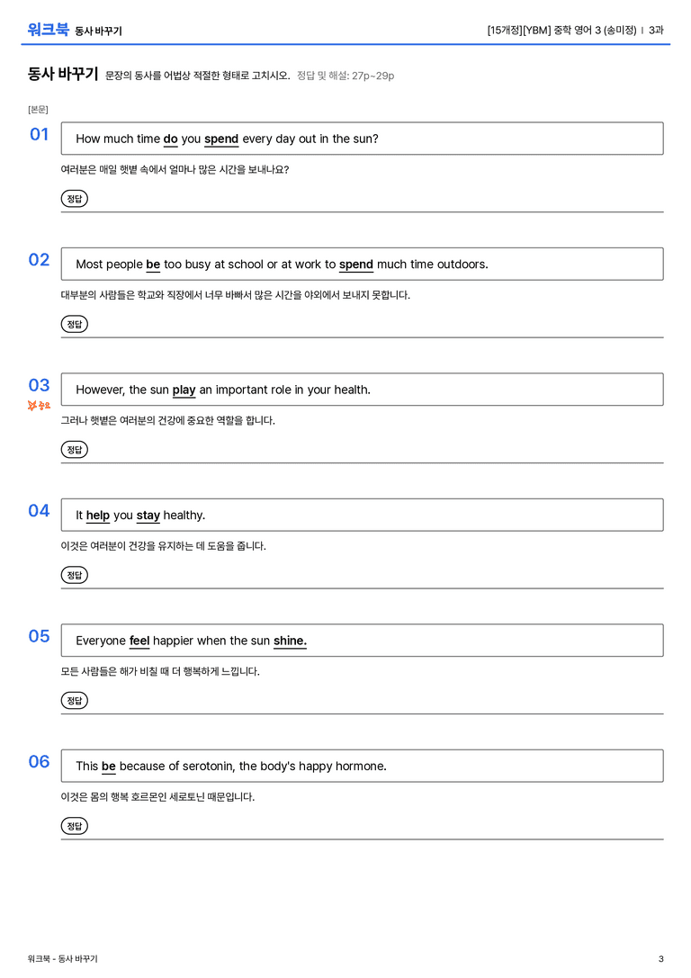This screenshot has height=978, width=691.
Task: Select the underlined word 'play' in sentence 03
Action: [184, 390]
